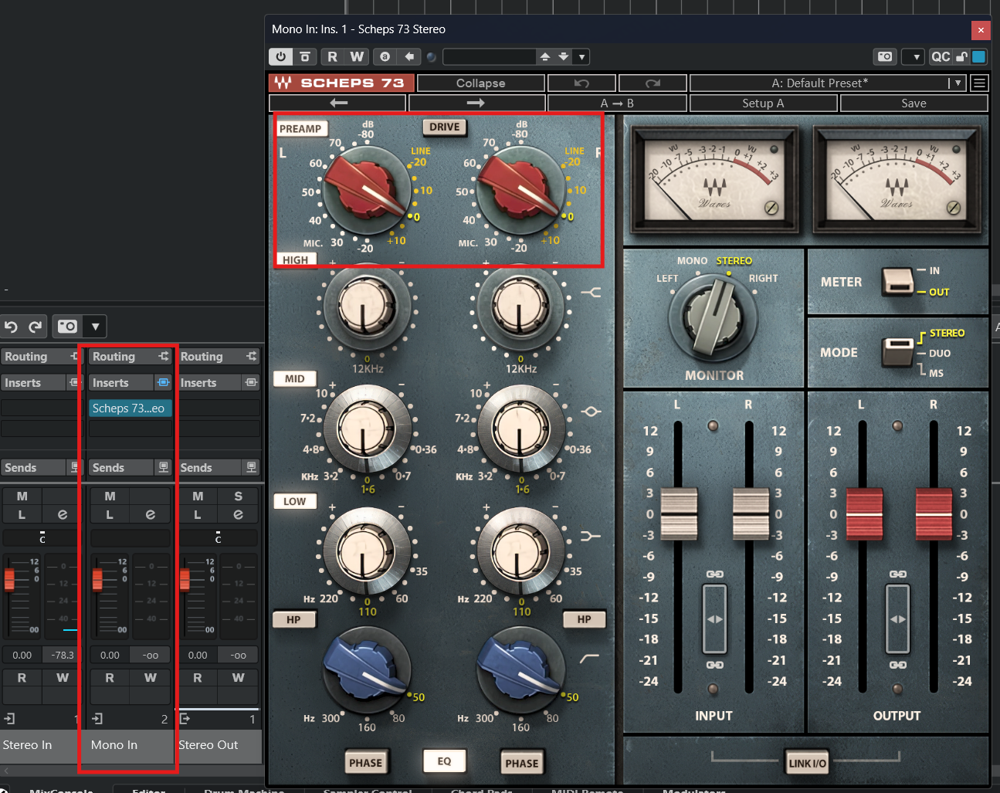Viewport: 1000px width, 793px height.
Task: Click the plugin preset name field
Action: 490,56
